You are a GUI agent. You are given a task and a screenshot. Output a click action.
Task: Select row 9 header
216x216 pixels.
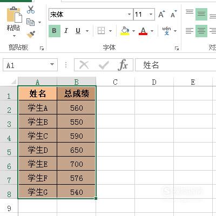click(9, 206)
